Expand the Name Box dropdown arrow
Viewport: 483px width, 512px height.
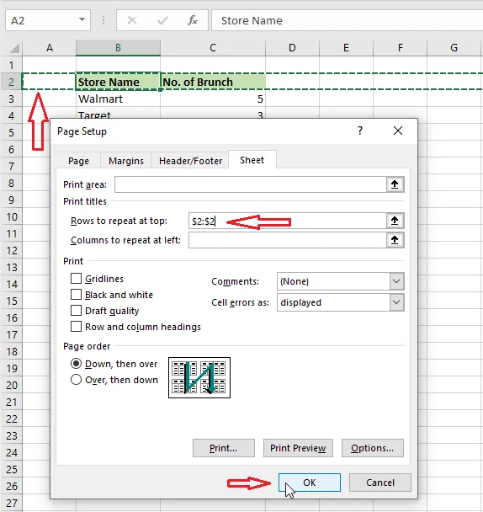[x=82, y=20]
